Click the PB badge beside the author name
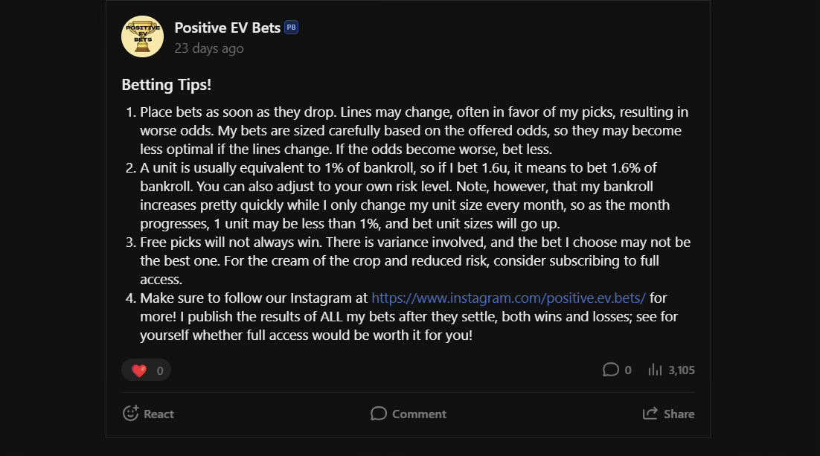 pos(292,28)
